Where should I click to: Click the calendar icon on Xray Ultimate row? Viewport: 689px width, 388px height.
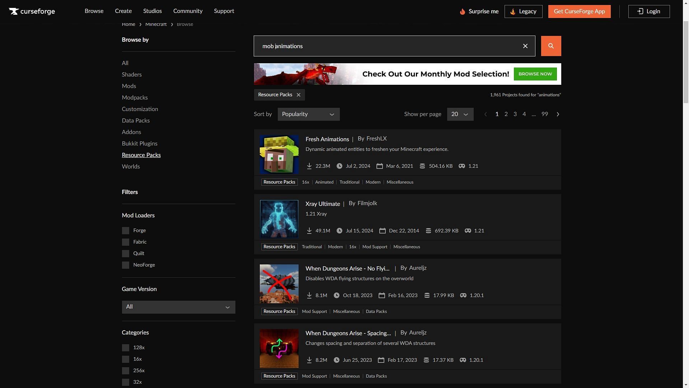382,231
